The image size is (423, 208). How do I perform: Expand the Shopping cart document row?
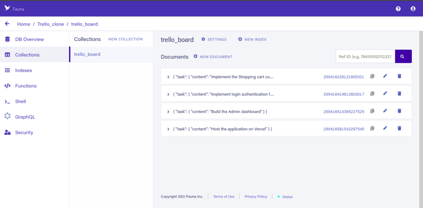pos(168,77)
